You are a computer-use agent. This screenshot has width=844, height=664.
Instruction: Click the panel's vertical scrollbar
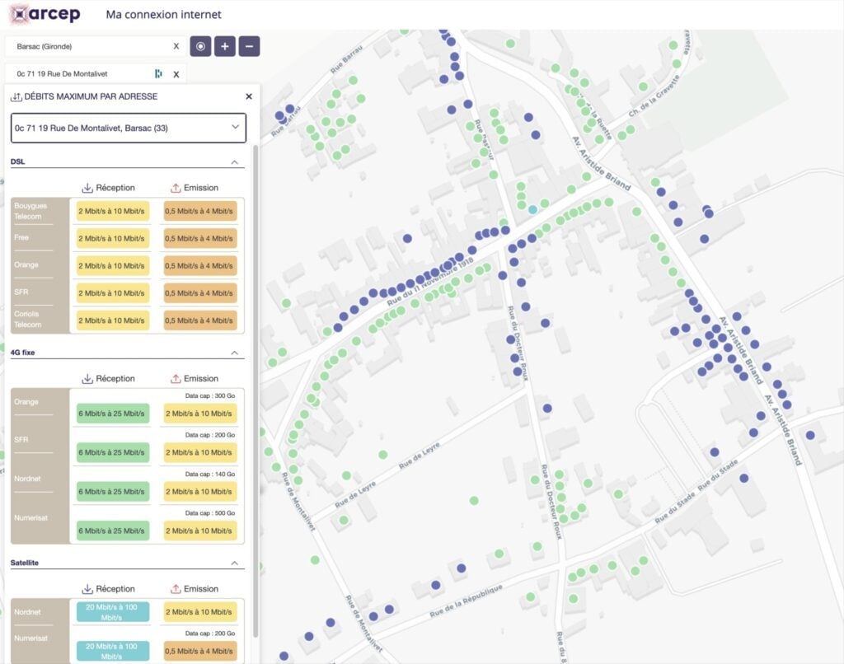pos(256,391)
